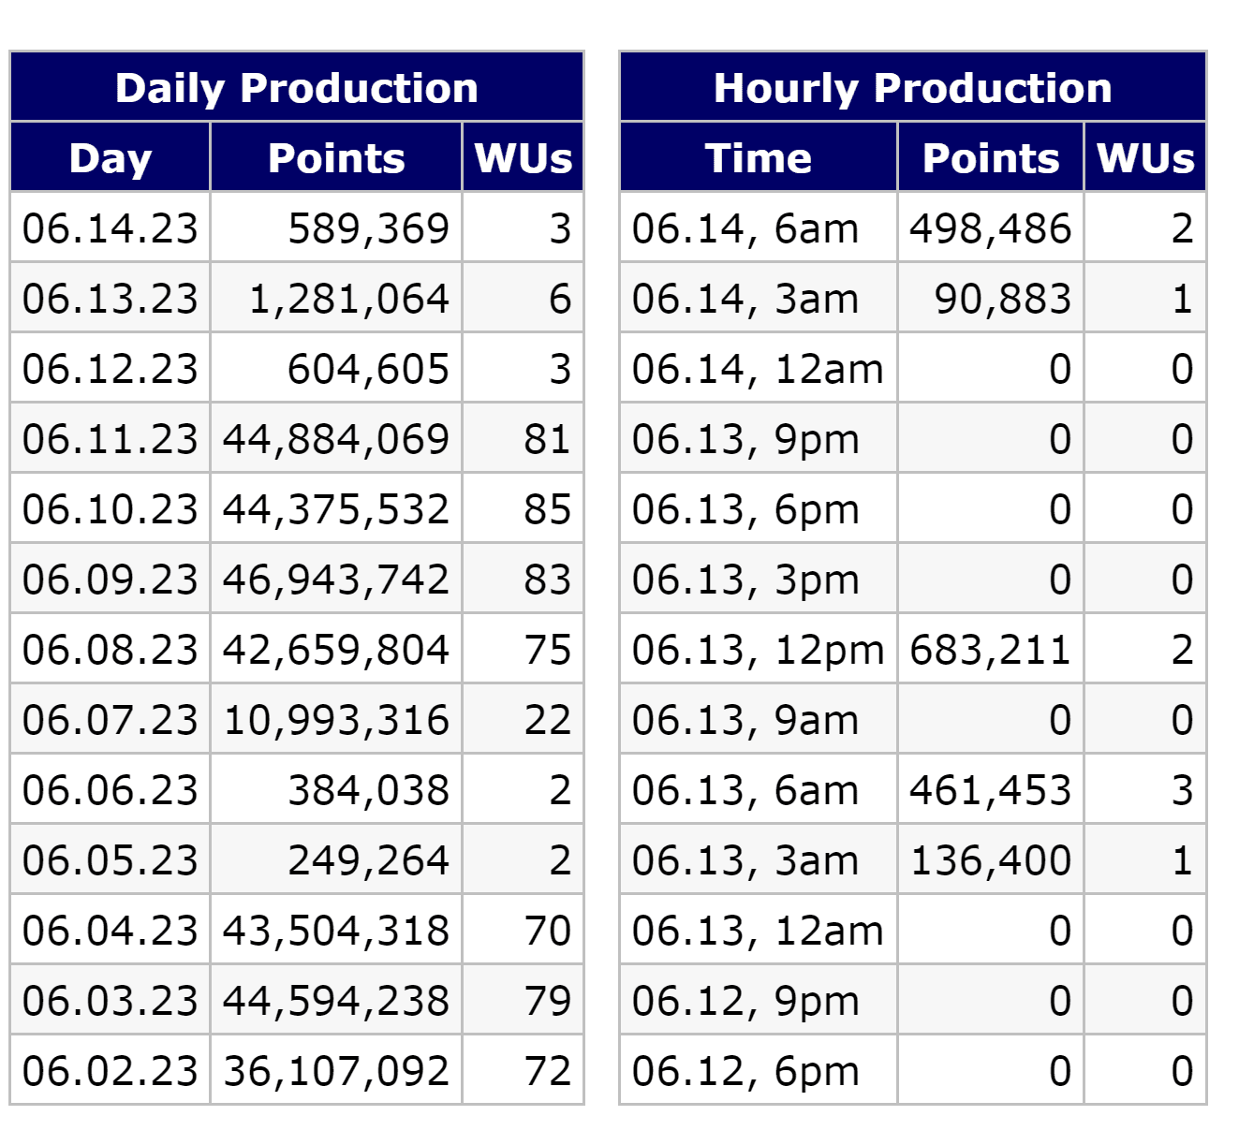The image size is (1239, 1145).
Task: Select the Day column header
Action: point(111,158)
